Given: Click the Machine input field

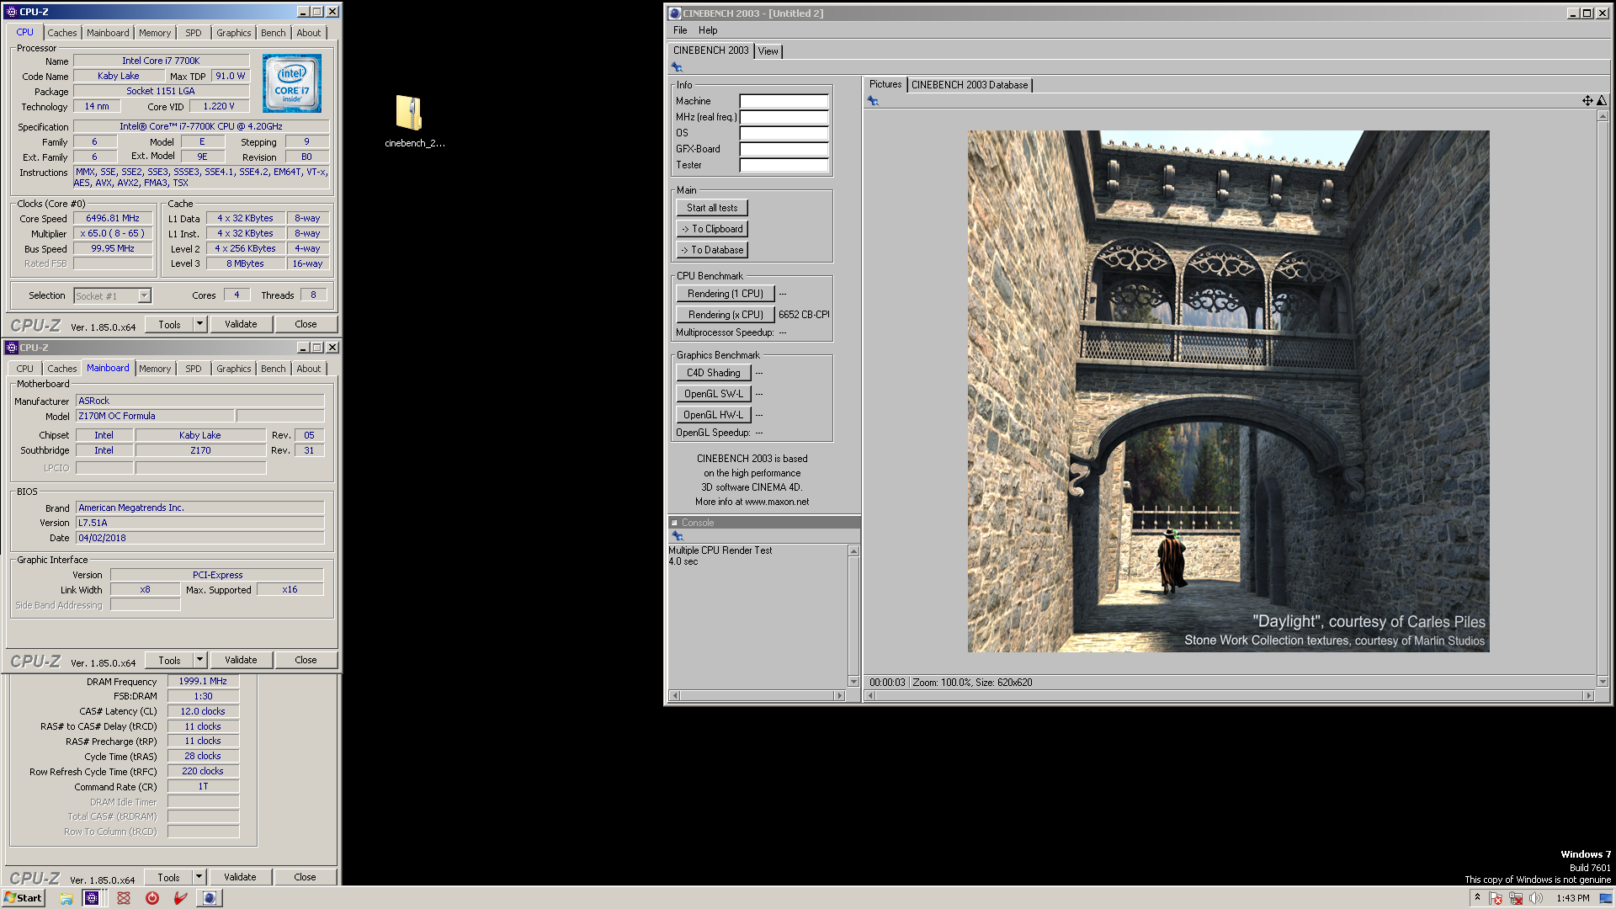Looking at the screenshot, I should click(x=784, y=101).
